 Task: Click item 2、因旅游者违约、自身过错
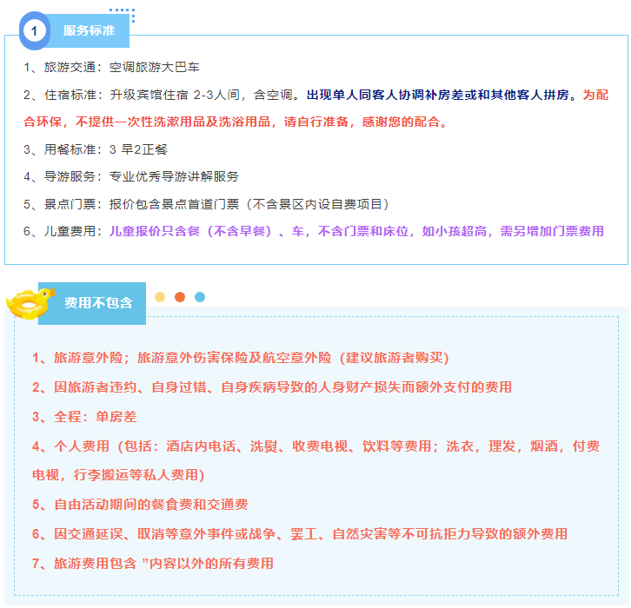(272, 387)
